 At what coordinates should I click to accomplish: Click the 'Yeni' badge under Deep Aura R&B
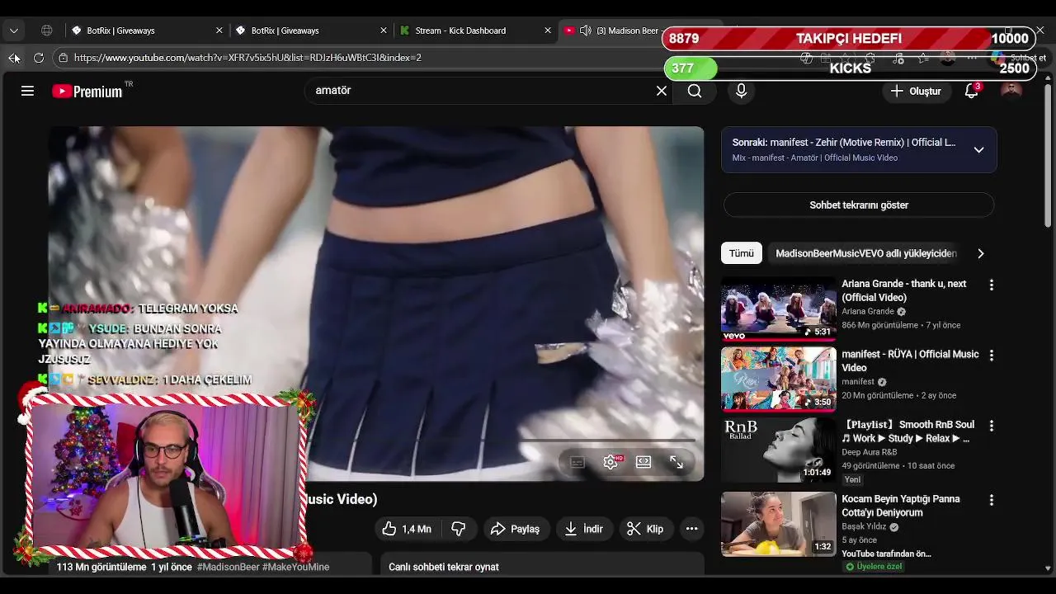point(853,479)
